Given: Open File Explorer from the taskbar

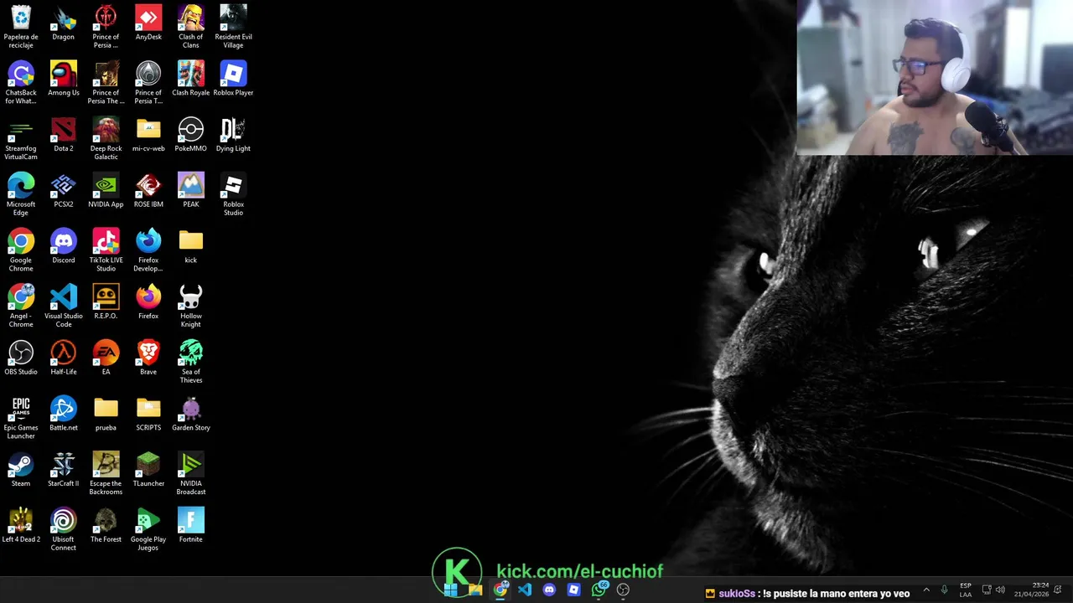Looking at the screenshot, I should (x=475, y=590).
